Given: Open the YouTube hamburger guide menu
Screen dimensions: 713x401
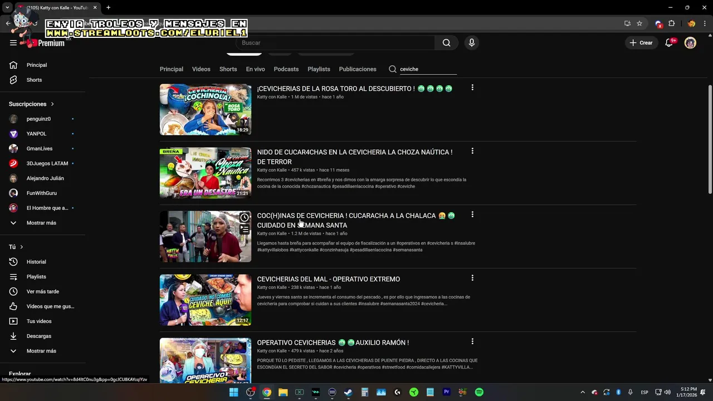Looking at the screenshot, I should click(x=13, y=43).
